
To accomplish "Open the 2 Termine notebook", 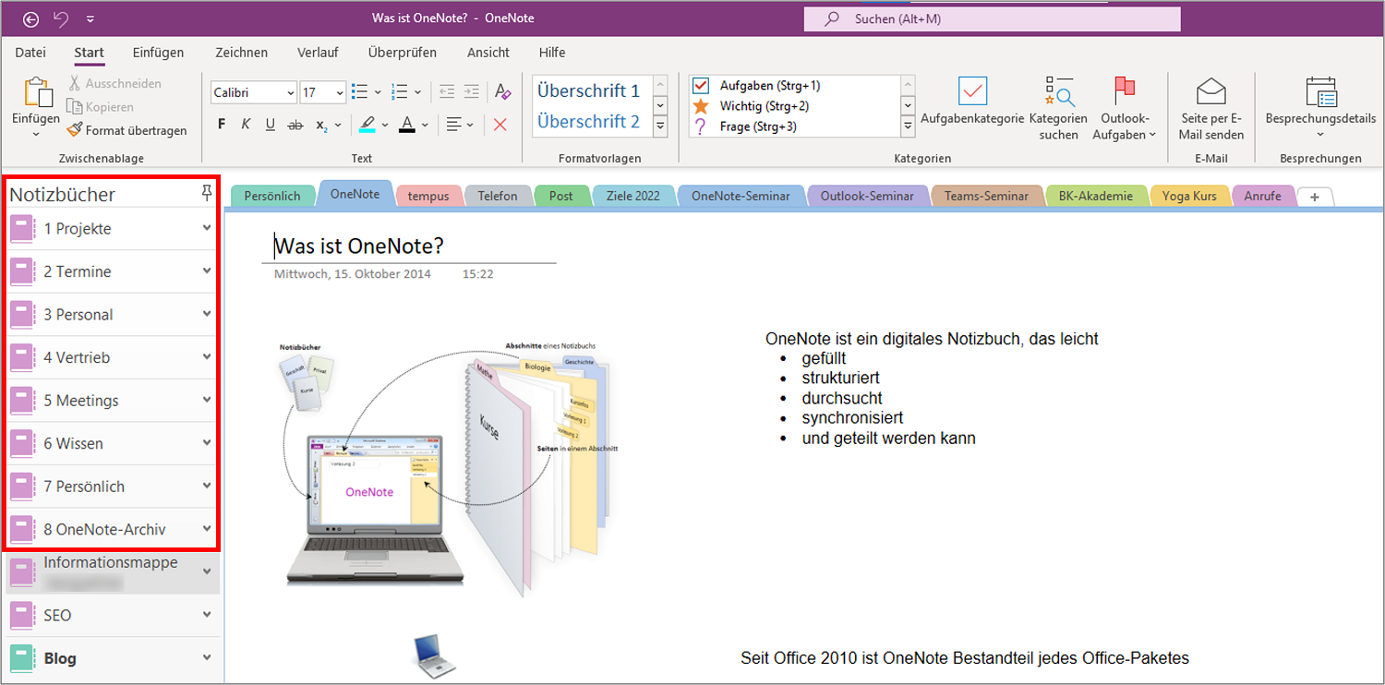I will click(x=111, y=271).
